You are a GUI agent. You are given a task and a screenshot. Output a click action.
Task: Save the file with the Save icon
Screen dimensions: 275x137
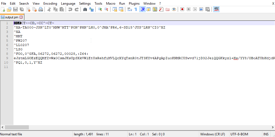(15, 9)
